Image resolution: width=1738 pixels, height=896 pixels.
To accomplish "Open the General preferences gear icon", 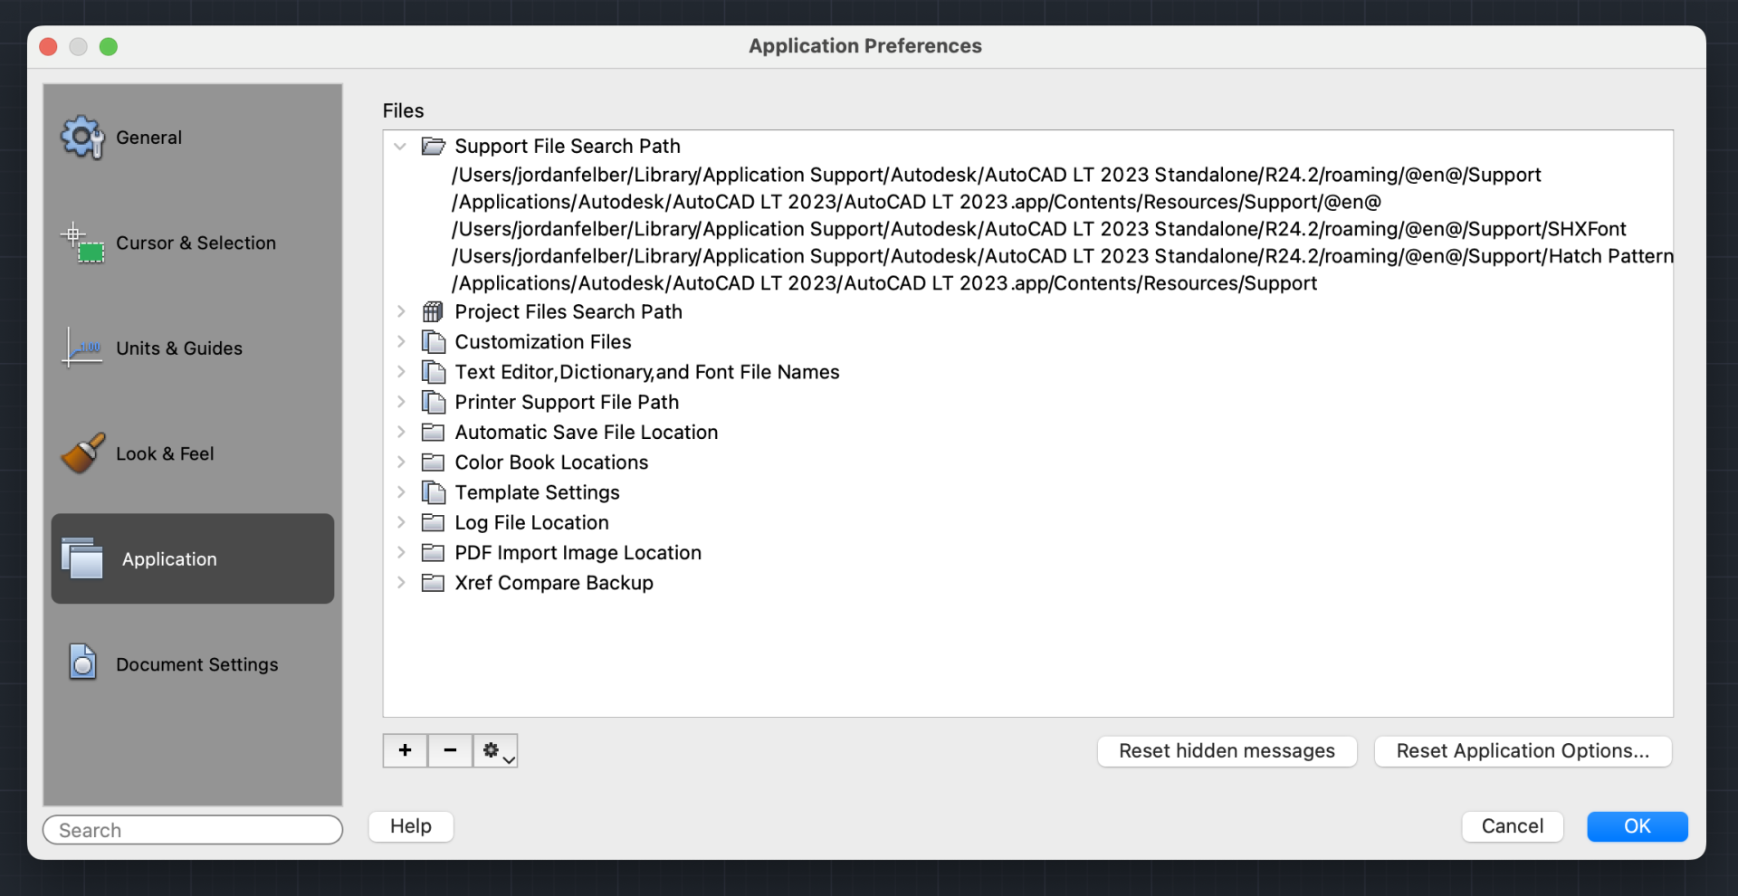I will click(82, 138).
